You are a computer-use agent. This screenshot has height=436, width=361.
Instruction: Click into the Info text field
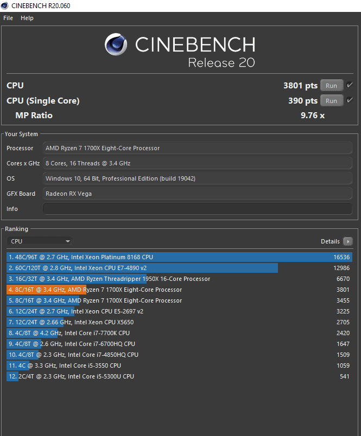click(198, 209)
